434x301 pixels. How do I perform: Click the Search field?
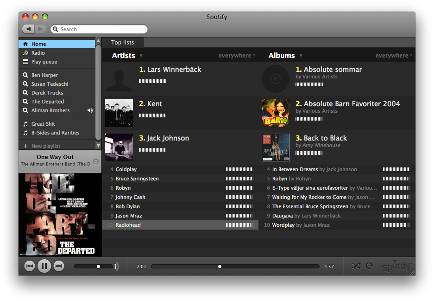point(99,29)
